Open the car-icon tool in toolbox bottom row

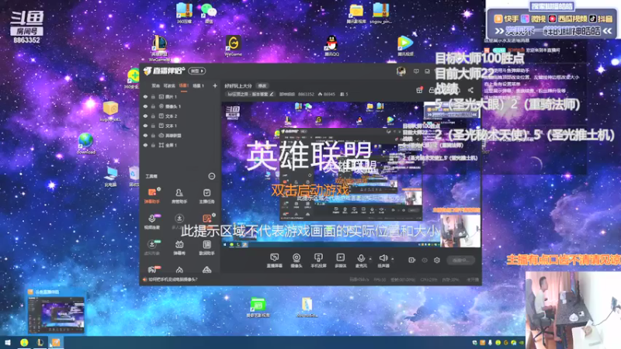[x=206, y=270]
